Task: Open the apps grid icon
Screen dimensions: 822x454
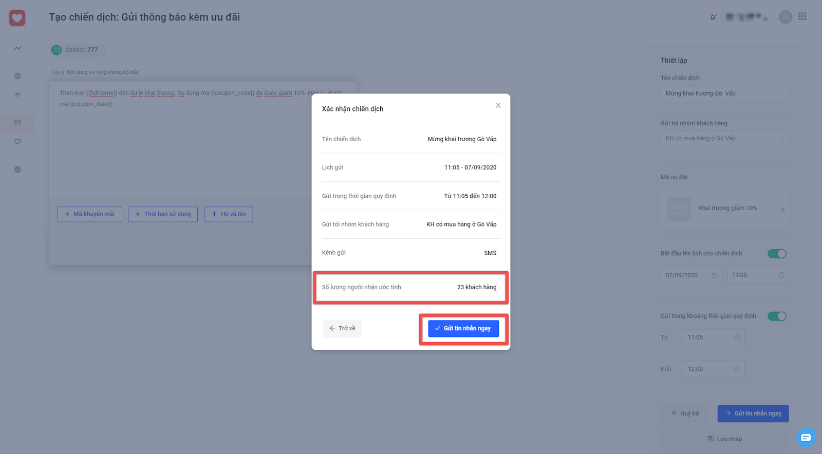Action: [x=802, y=16]
